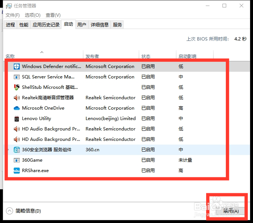Viewport: 253px width, 223px height.
Task: Open the 文件(F) menu
Action: pos(13,15)
